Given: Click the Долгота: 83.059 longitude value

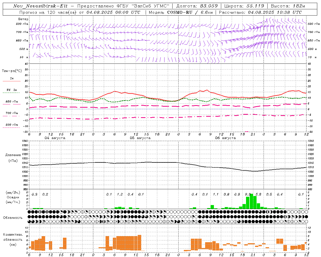Looking at the screenshot, I should 197,6.
